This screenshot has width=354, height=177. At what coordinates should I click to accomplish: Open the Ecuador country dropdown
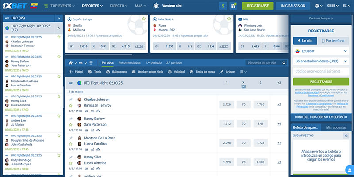321,51
